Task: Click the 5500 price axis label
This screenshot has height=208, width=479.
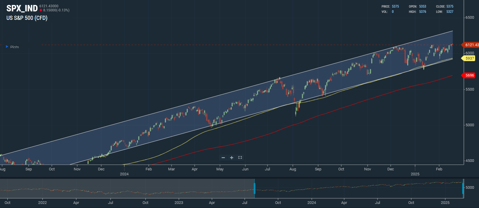Action: [470, 89]
